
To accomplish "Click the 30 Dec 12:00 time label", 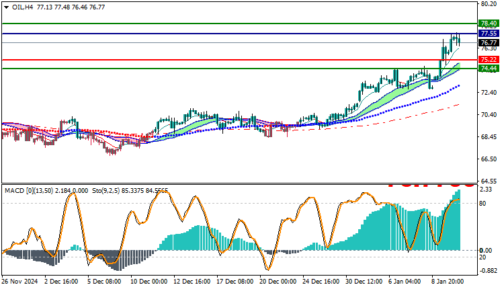I will [364, 282].
